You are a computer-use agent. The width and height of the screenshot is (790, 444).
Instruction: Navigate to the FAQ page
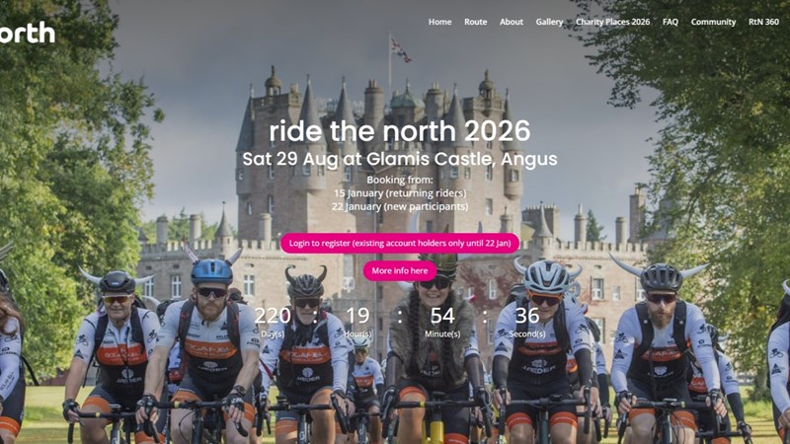tap(671, 22)
